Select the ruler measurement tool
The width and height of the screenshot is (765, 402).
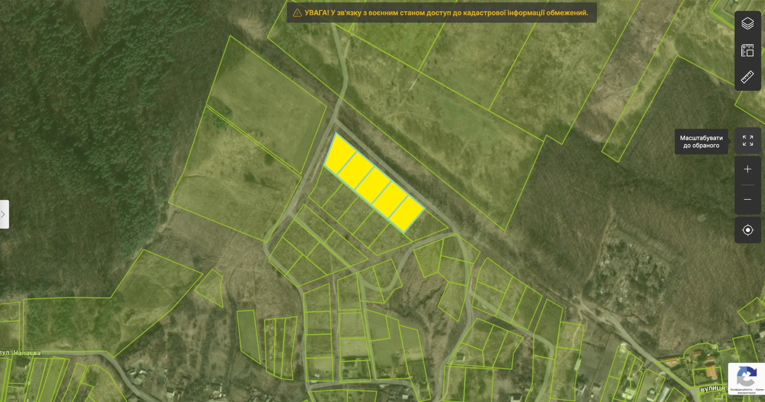click(x=747, y=77)
